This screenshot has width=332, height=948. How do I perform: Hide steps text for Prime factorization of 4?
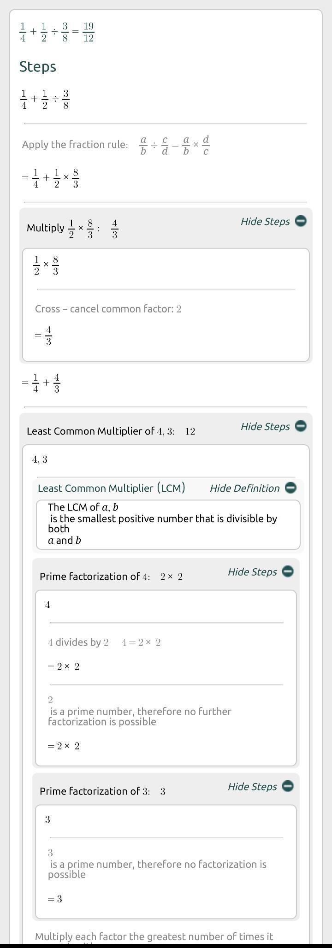click(x=252, y=572)
